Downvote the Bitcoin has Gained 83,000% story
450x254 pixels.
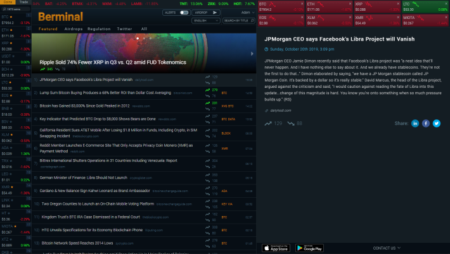point(207,109)
